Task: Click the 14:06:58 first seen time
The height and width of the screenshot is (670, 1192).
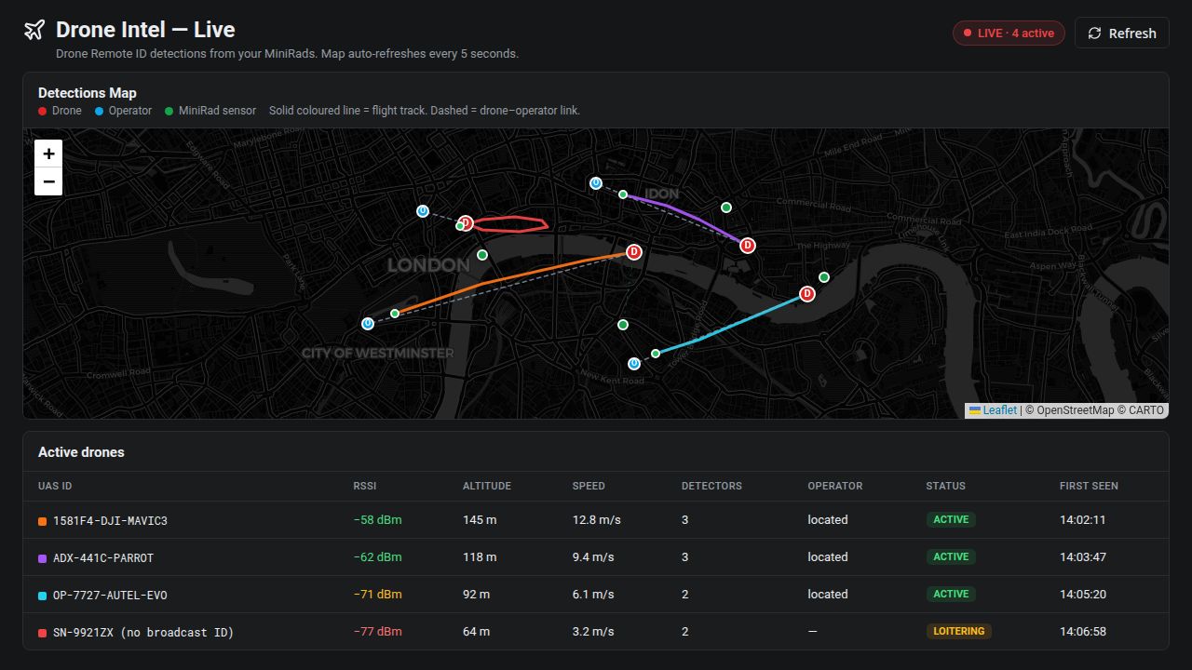Action: [1083, 631]
